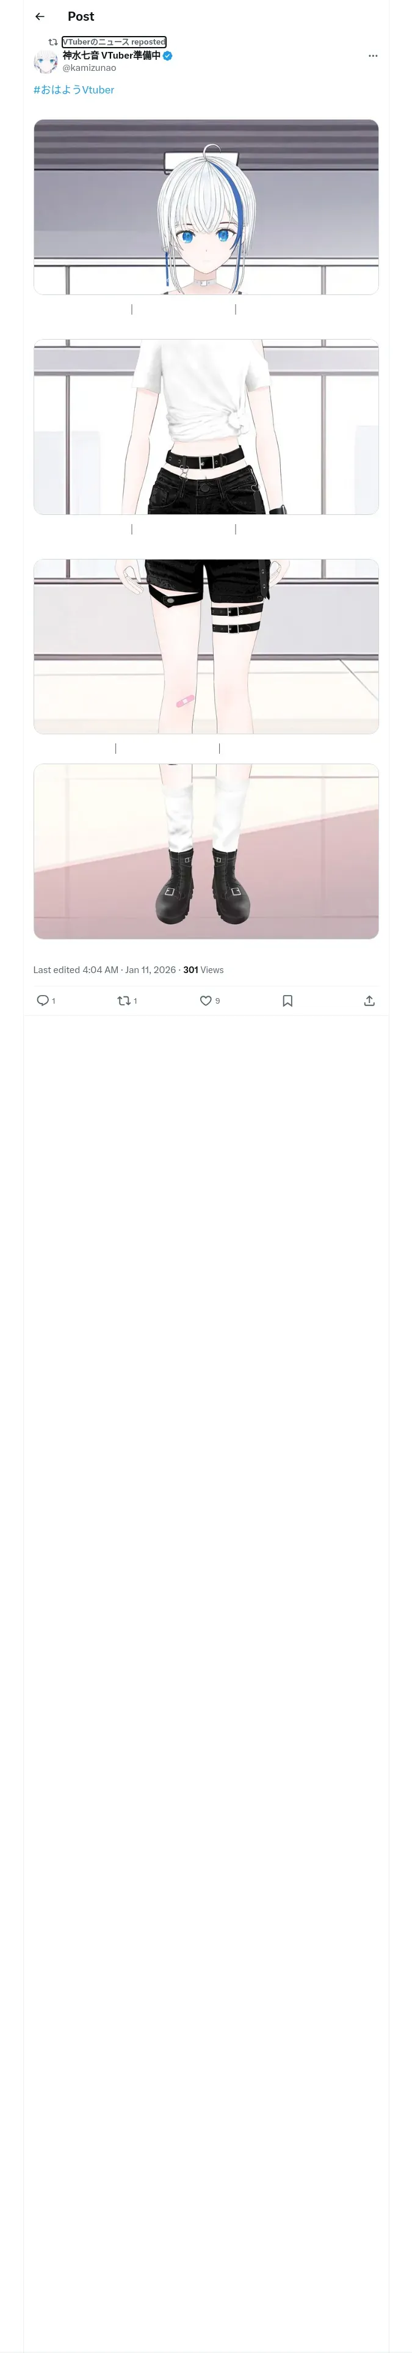This screenshot has width=412, height=2353.
Task: Click the blue verified badge
Action: click(168, 56)
